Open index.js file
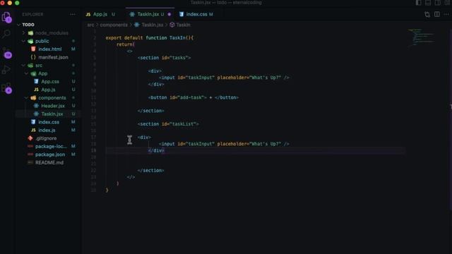The width and height of the screenshot is (452, 254). click(x=47, y=130)
